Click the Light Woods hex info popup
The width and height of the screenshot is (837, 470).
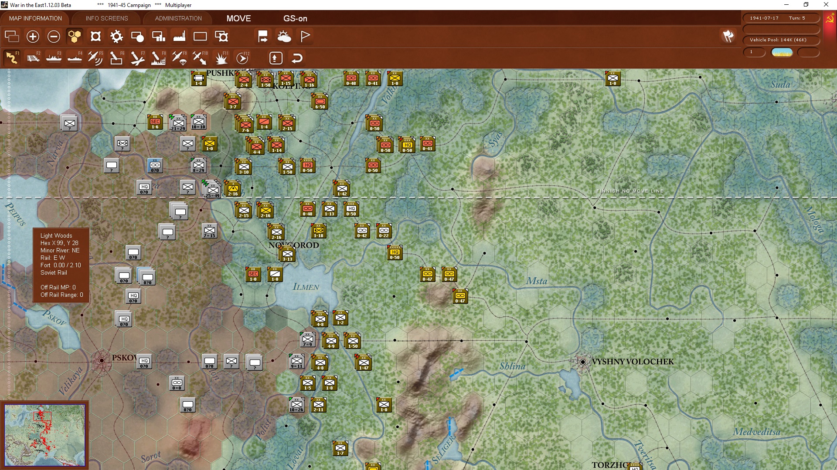pyautogui.click(x=61, y=265)
